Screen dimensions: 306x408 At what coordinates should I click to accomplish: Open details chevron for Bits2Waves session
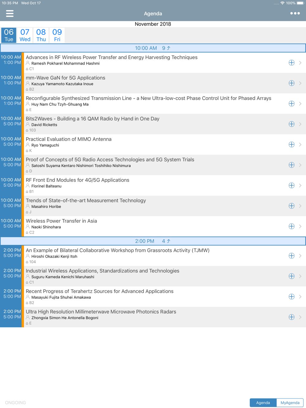300,124
